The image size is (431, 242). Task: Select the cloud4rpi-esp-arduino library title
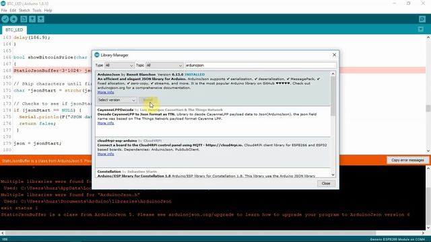tap(117, 140)
